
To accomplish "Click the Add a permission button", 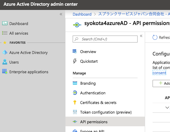I will pyautogui.click(x=161, y=83).
